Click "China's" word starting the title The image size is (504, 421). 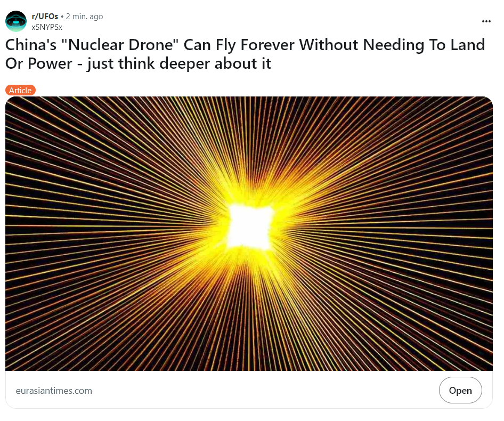[x=31, y=44]
